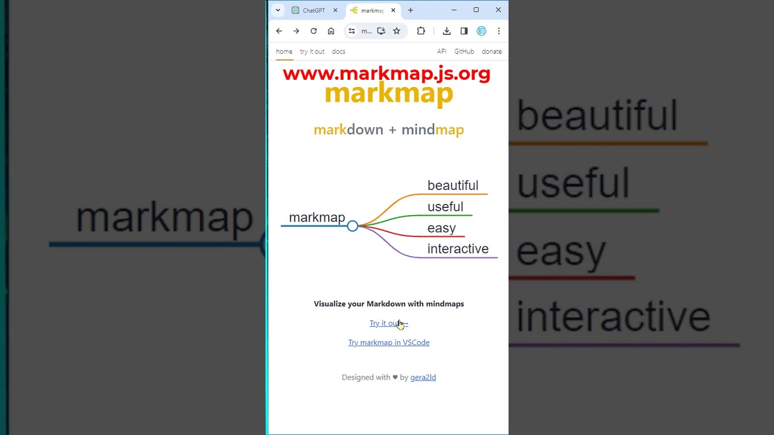This screenshot has width=774, height=435.
Task: Bookmark this page with the star icon
Action: 397,31
